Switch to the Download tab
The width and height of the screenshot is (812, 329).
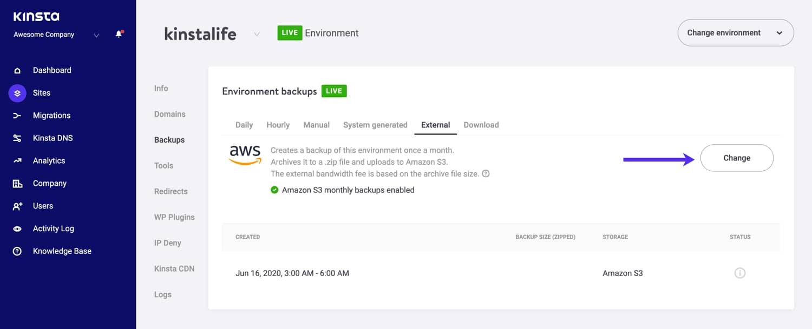click(x=481, y=125)
